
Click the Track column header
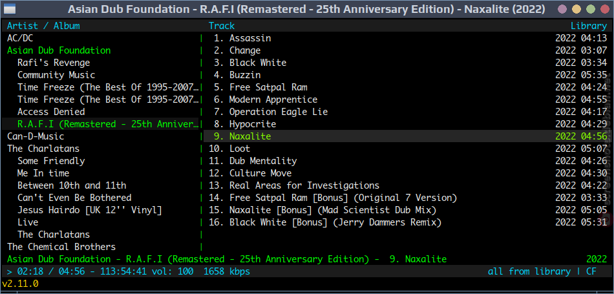click(222, 26)
